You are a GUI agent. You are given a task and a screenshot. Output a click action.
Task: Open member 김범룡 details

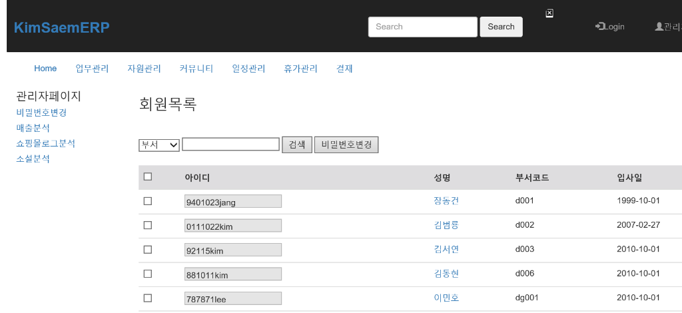(x=446, y=224)
